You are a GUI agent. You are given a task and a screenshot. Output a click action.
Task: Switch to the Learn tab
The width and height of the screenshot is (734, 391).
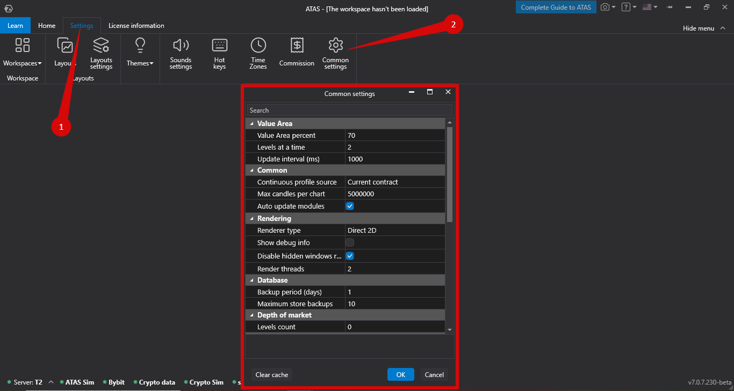click(15, 25)
